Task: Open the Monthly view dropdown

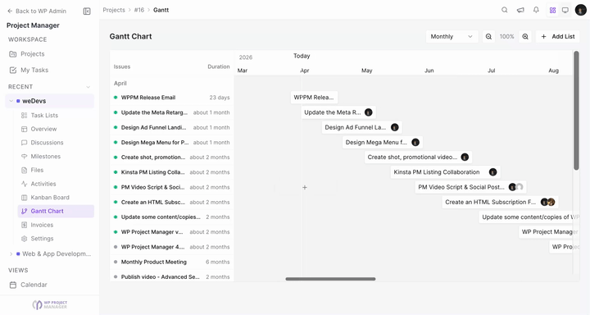Action: pyautogui.click(x=452, y=37)
